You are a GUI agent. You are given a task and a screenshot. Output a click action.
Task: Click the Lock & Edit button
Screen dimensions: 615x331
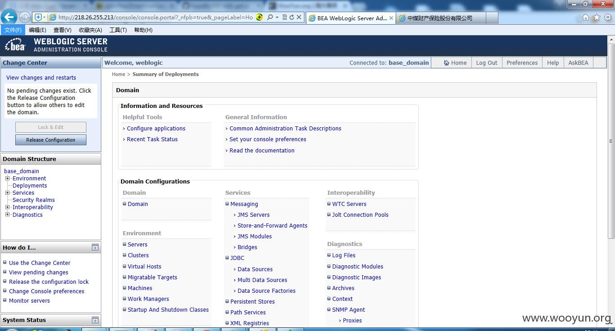click(x=51, y=127)
